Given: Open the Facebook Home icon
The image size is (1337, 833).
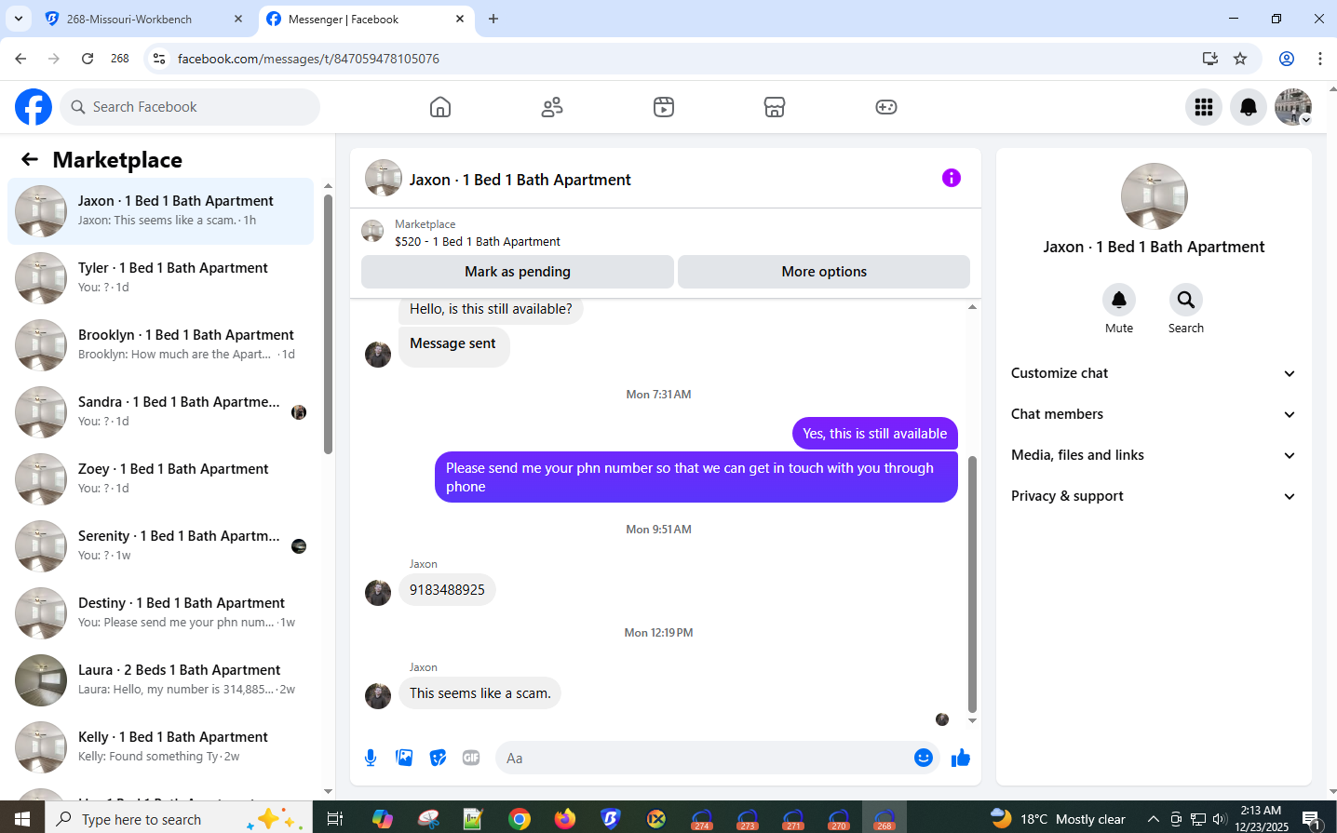Looking at the screenshot, I should (440, 107).
